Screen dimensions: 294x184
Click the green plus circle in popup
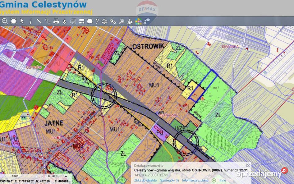point(214,180)
